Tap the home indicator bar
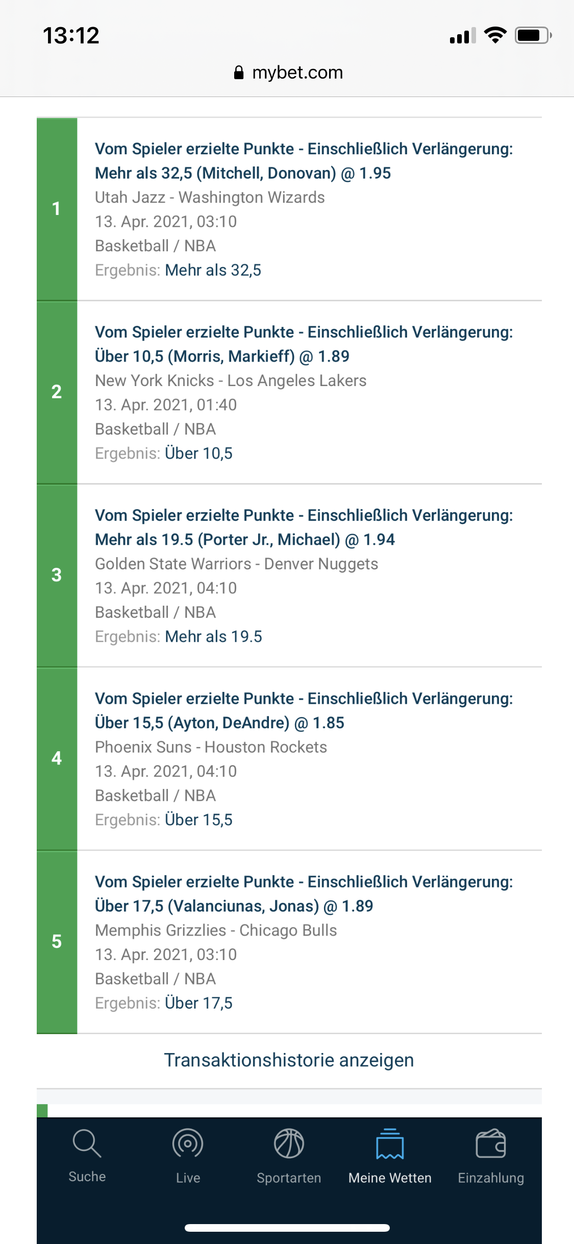The image size is (574, 1244). pos(287,1228)
